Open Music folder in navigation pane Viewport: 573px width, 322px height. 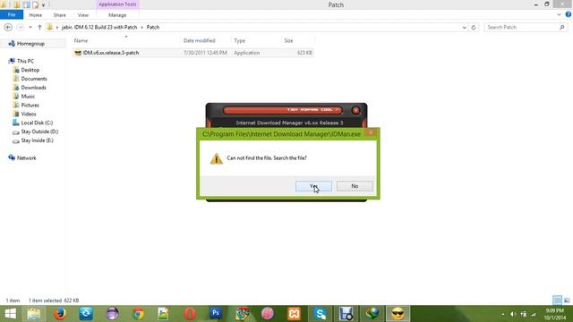[28, 97]
